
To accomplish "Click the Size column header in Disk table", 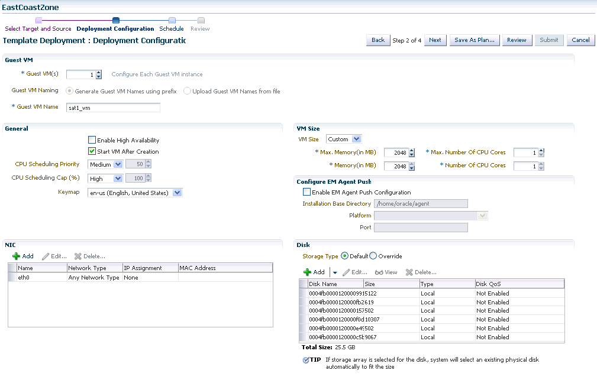I will [392, 284].
